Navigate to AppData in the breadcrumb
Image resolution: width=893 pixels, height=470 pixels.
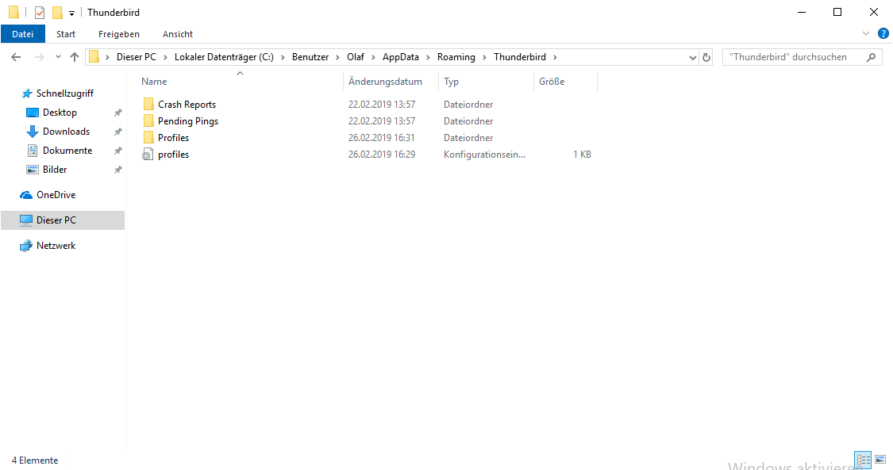tap(400, 57)
